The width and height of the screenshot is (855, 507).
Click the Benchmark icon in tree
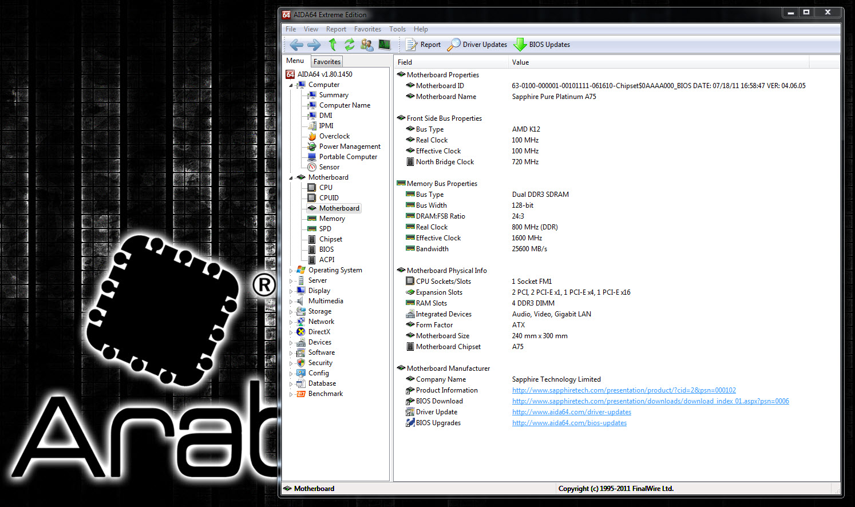pyautogui.click(x=301, y=394)
